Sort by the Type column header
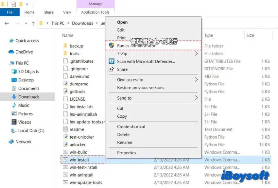The image size is (278, 188). [x=209, y=35]
